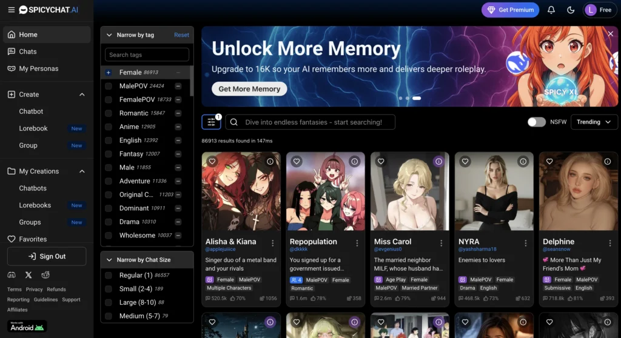The height and width of the screenshot is (338, 621).
Task: Toggle the NSFW switch
Action: pyautogui.click(x=536, y=122)
